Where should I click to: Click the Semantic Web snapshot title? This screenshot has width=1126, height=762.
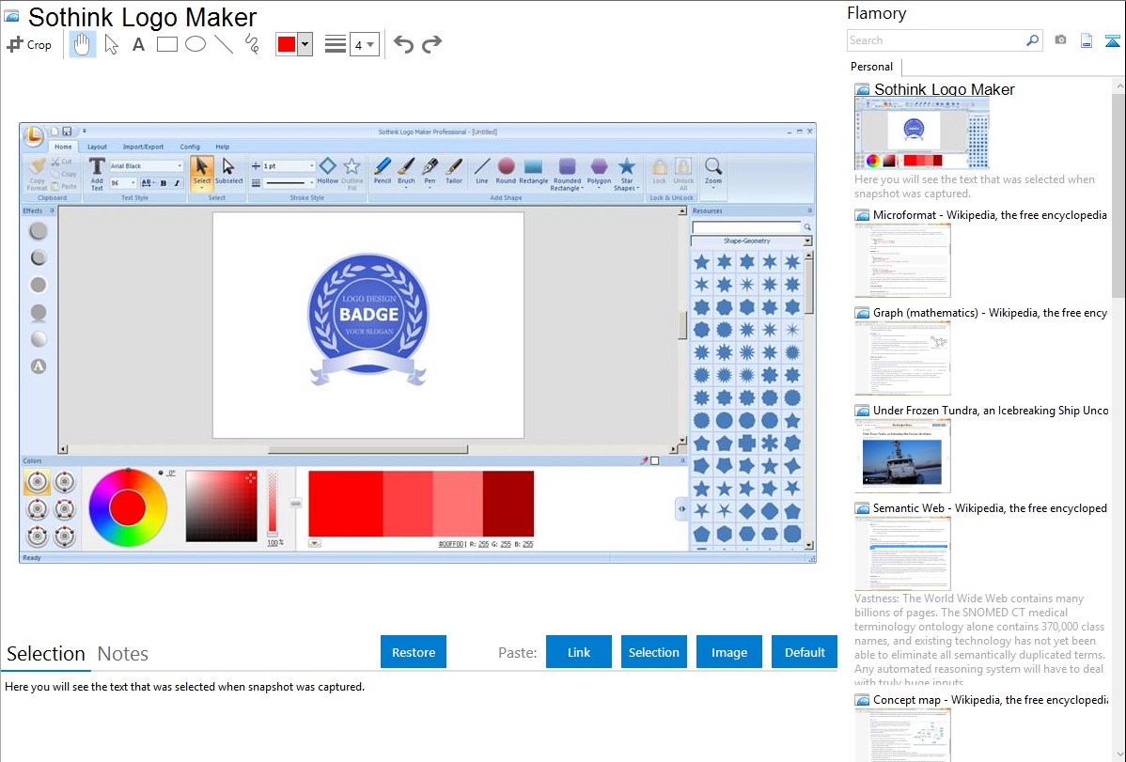click(990, 507)
